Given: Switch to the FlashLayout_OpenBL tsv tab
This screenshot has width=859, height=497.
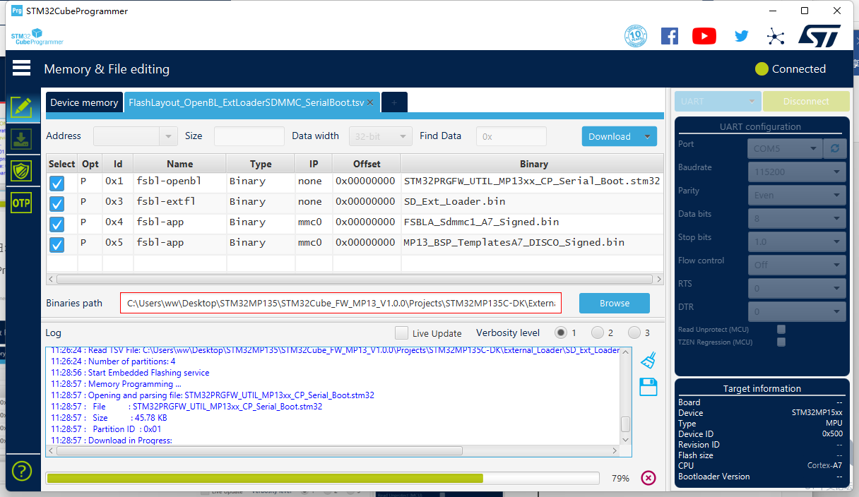Looking at the screenshot, I should pos(247,102).
